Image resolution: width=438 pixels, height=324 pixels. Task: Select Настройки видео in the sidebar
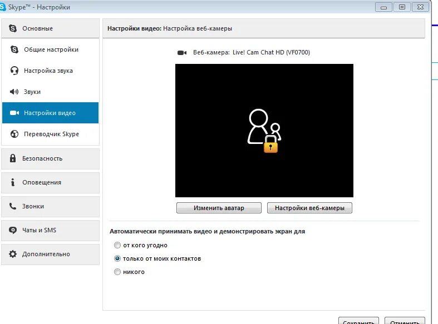[50, 113]
